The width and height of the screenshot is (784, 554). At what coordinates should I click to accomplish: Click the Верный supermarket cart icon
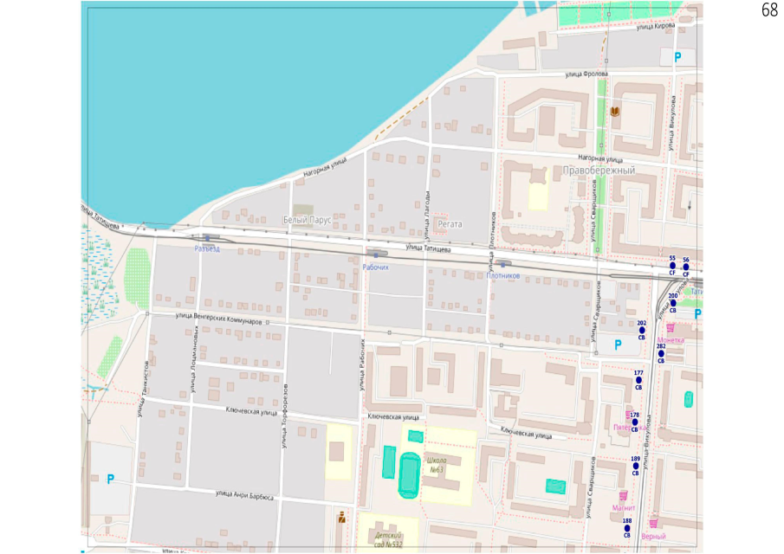pyautogui.click(x=653, y=523)
